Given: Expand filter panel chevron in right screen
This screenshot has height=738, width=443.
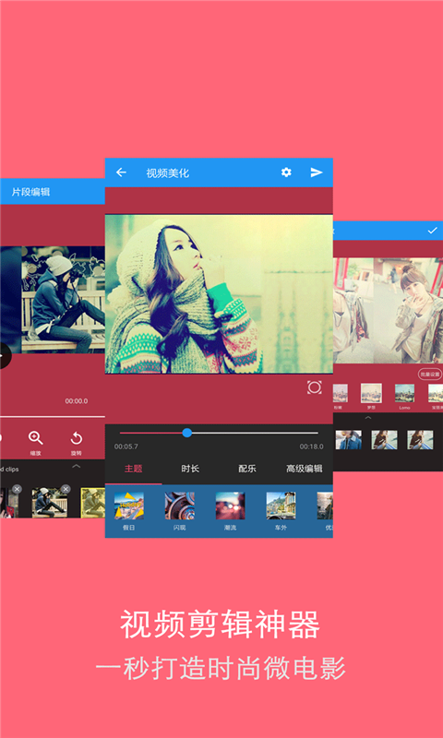Looking at the screenshot, I should point(368,418).
